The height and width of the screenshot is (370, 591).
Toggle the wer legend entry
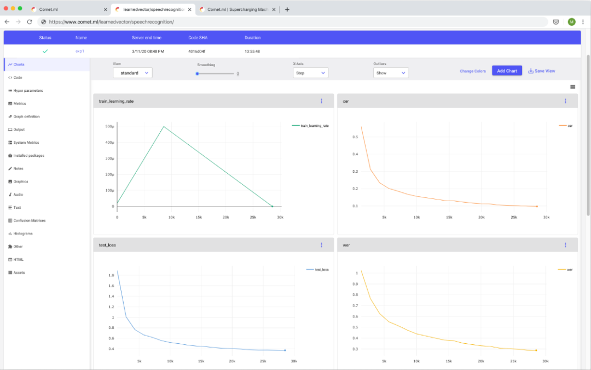(x=565, y=269)
